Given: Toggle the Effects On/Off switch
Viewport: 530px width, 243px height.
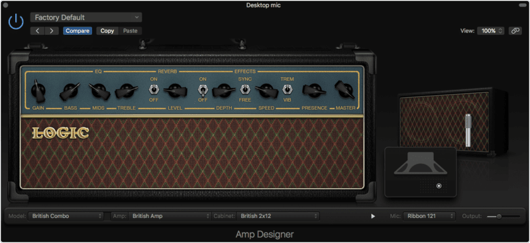Looking at the screenshot, I should pyautogui.click(x=203, y=90).
